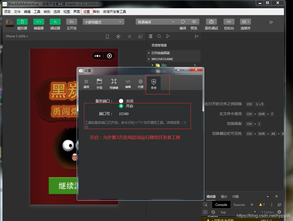Switch to the 调试器 bottom panel tab
The height and width of the screenshot is (221, 293).
pos(211,197)
